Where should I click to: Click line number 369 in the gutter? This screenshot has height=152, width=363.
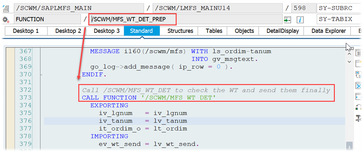coord(26,67)
